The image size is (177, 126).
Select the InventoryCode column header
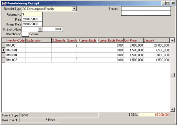pyautogui.click(x=15, y=40)
